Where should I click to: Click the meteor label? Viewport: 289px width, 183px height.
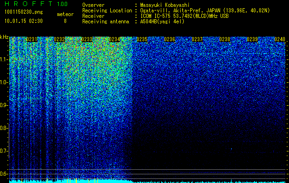pyautogui.click(x=65, y=14)
